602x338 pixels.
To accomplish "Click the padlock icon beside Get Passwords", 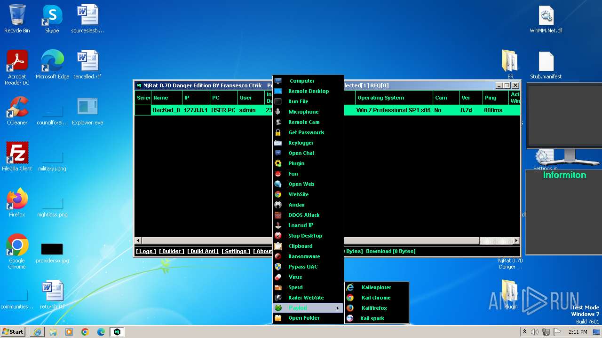I will tap(278, 132).
